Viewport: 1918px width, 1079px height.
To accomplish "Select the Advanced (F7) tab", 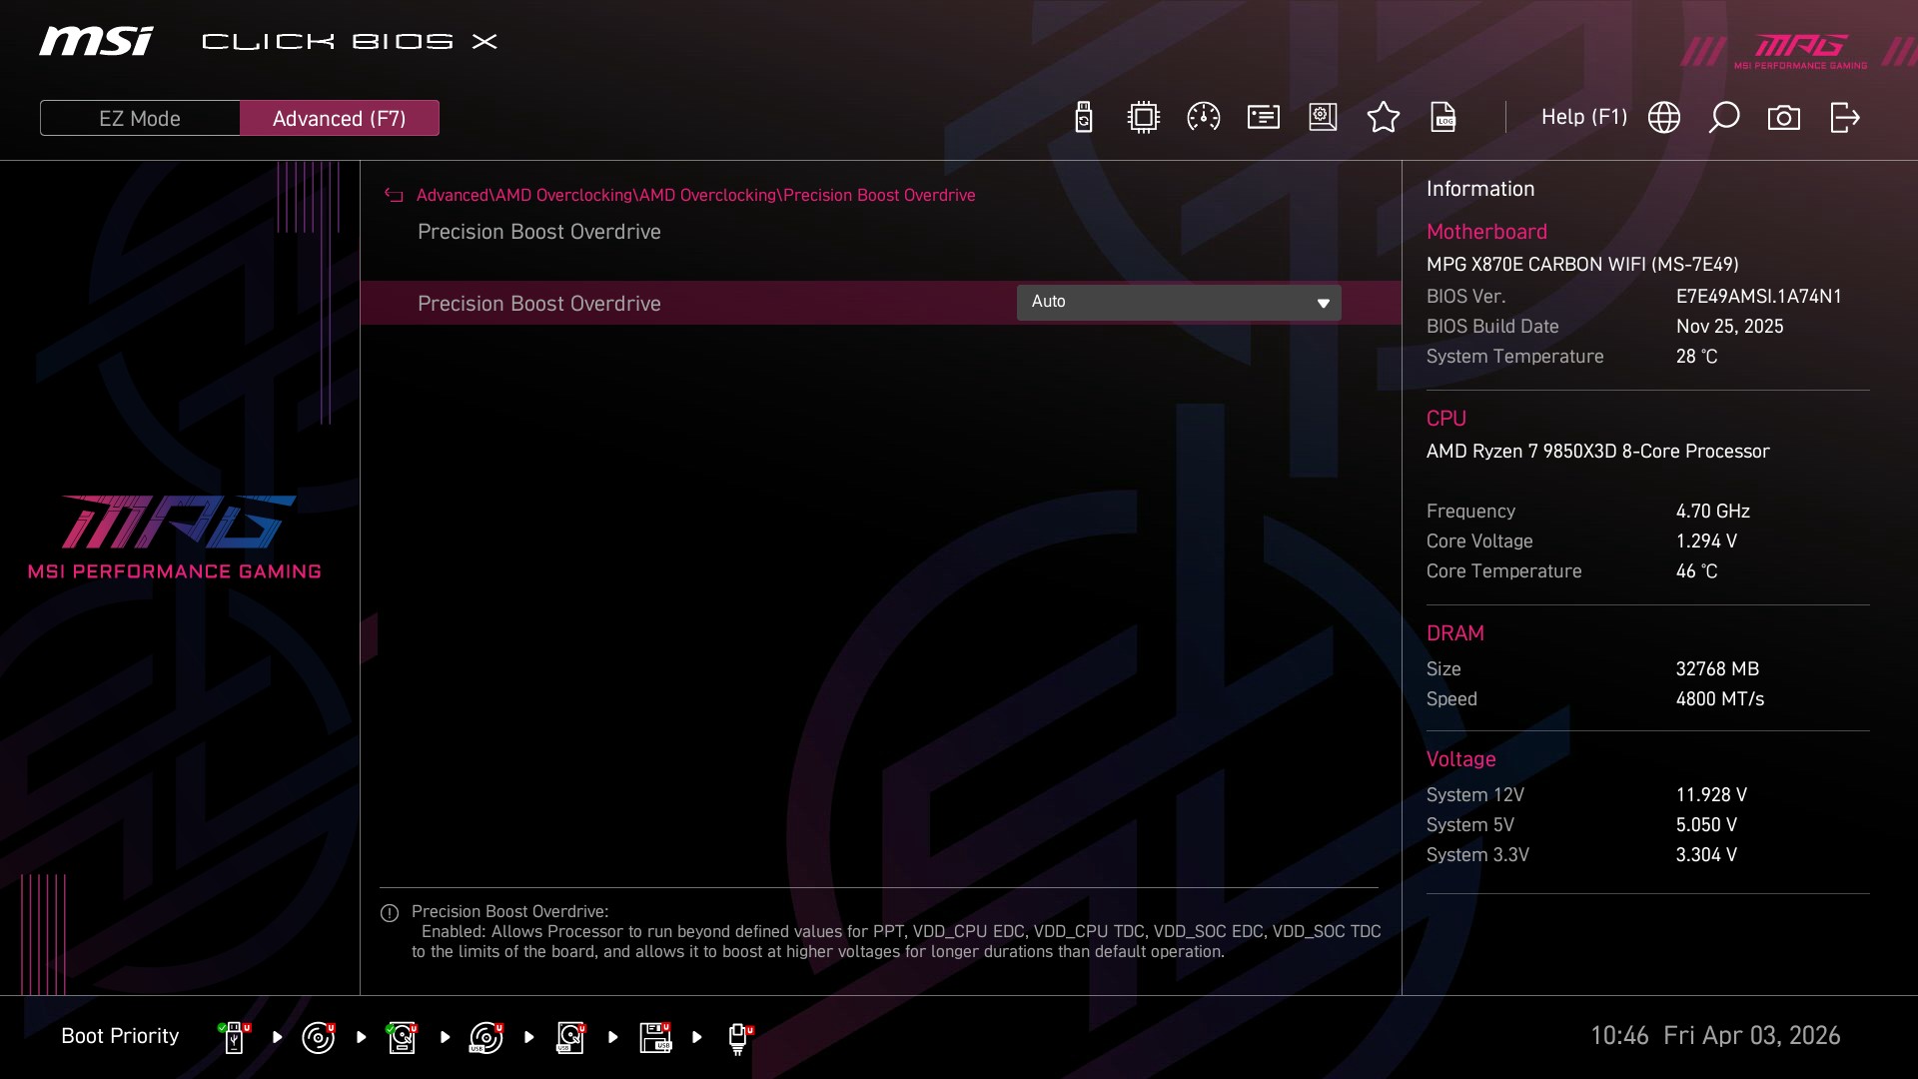I will [339, 118].
